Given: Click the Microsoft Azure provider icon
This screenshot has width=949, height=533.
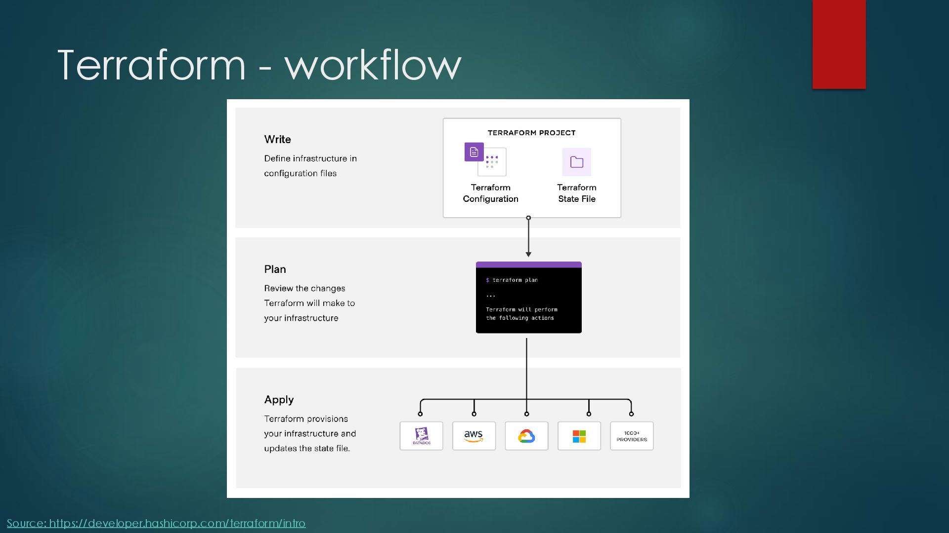Looking at the screenshot, I should (579, 436).
